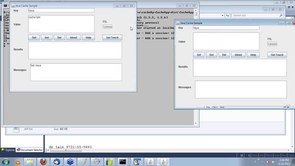Click the search magnifier icon in Explorer window
The image size is (295, 166).
[281, 15]
